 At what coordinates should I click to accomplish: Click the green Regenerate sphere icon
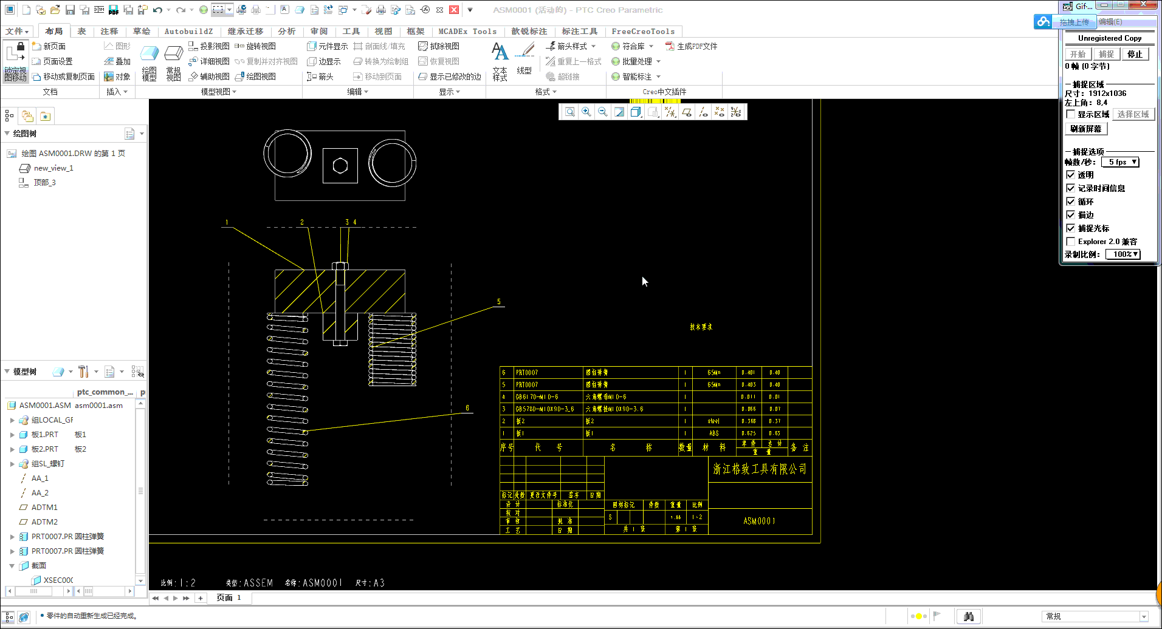click(204, 10)
